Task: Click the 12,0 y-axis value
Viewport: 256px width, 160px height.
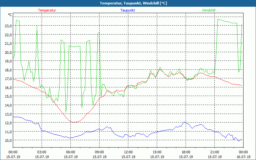Action: tap(8, 123)
